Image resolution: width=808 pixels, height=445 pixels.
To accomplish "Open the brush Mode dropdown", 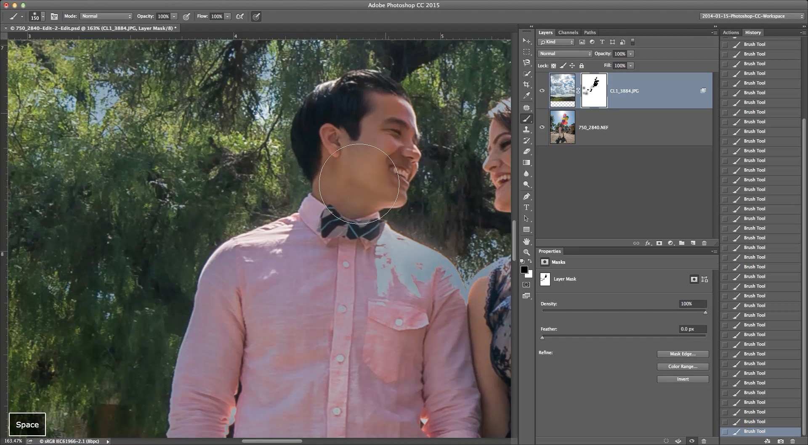I will pyautogui.click(x=106, y=16).
